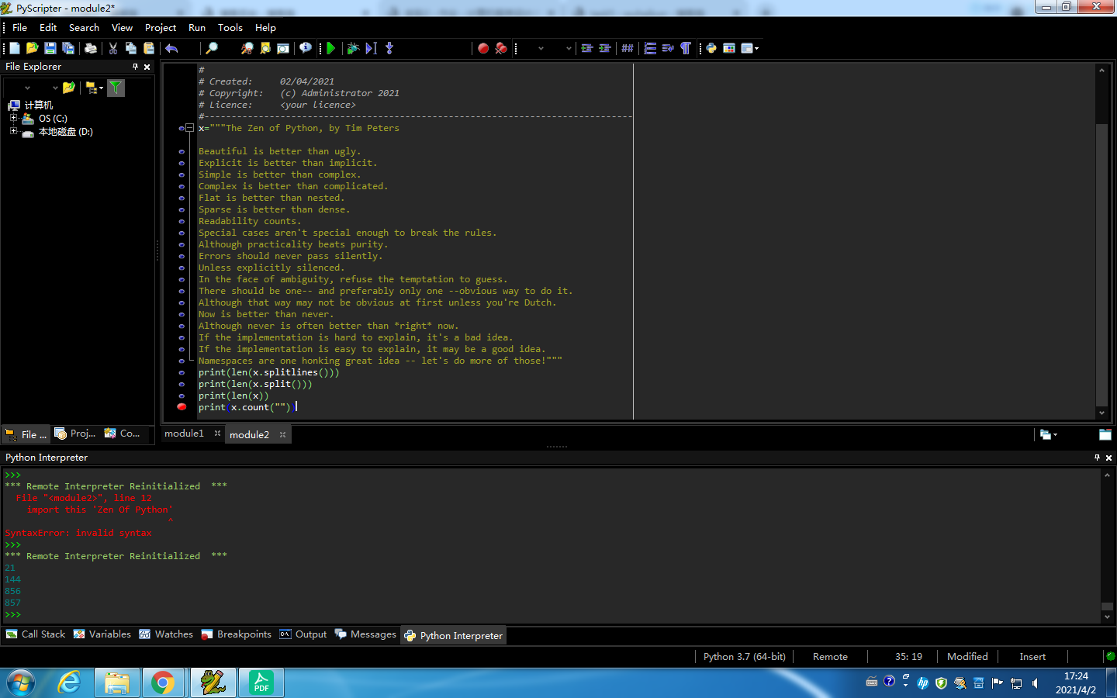The height and width of the screenshot is (698, 1117).
Task: Click the File Explorer browse folder icon
Action: (x=69, y=88)
